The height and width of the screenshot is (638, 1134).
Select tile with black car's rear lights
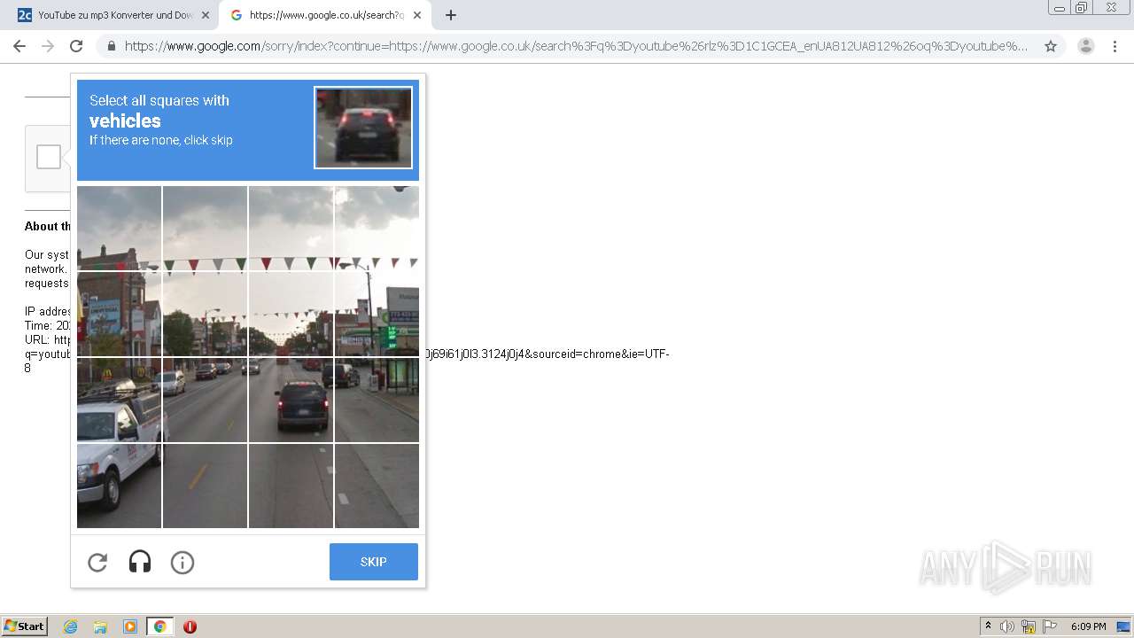[291, 400]
